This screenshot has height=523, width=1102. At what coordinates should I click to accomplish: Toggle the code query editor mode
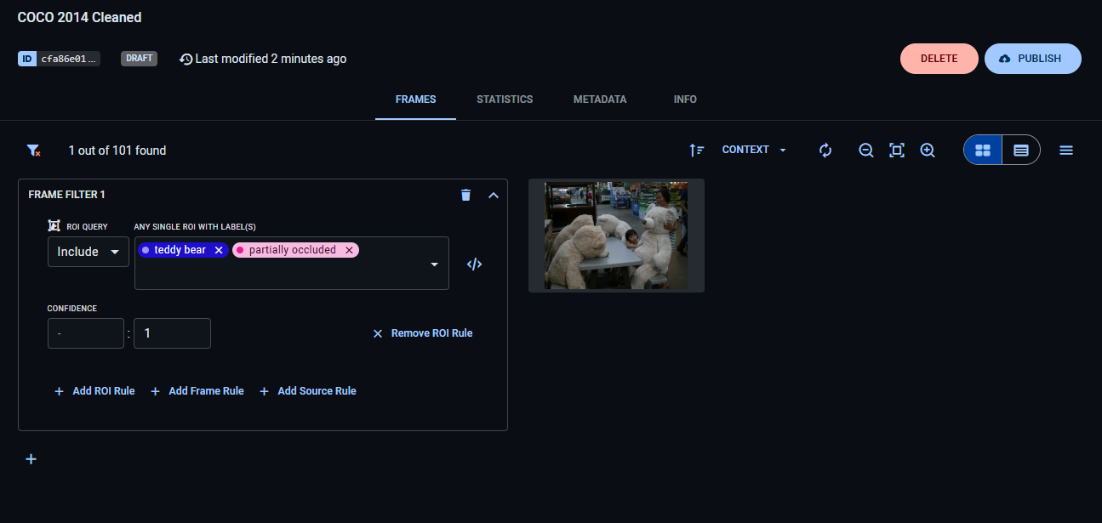(x=474, y=264)
